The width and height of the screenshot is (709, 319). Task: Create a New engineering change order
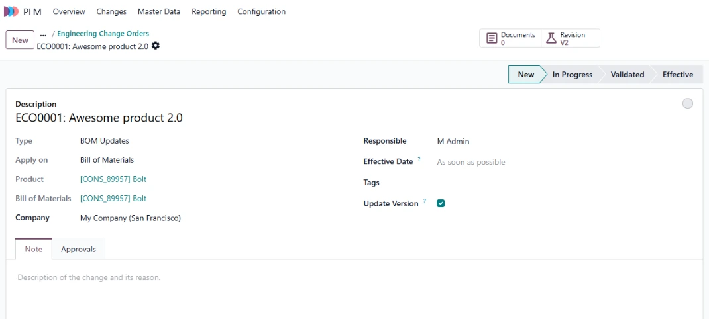point(20,40)
